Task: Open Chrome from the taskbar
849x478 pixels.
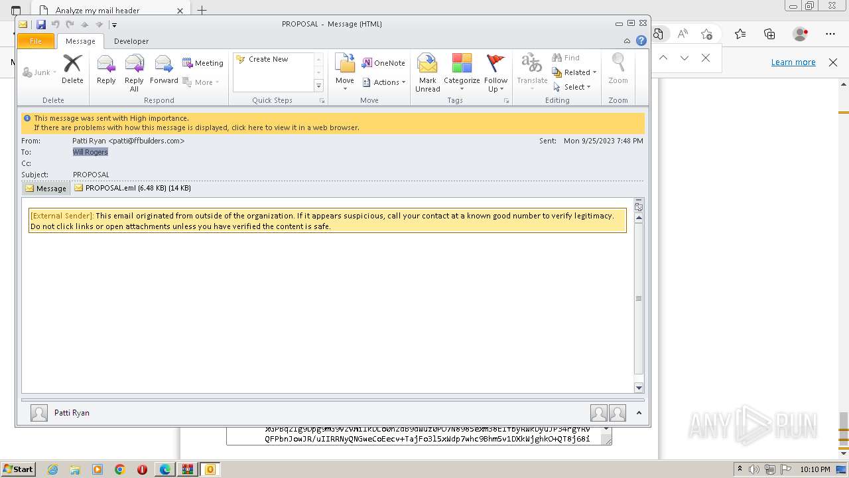Action: point(120,469)
